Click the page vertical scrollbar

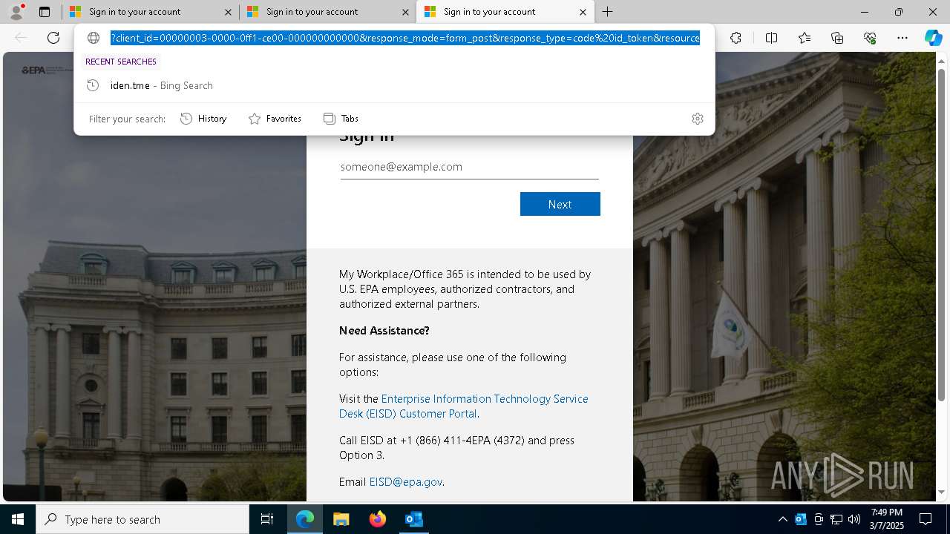(942, 234)
